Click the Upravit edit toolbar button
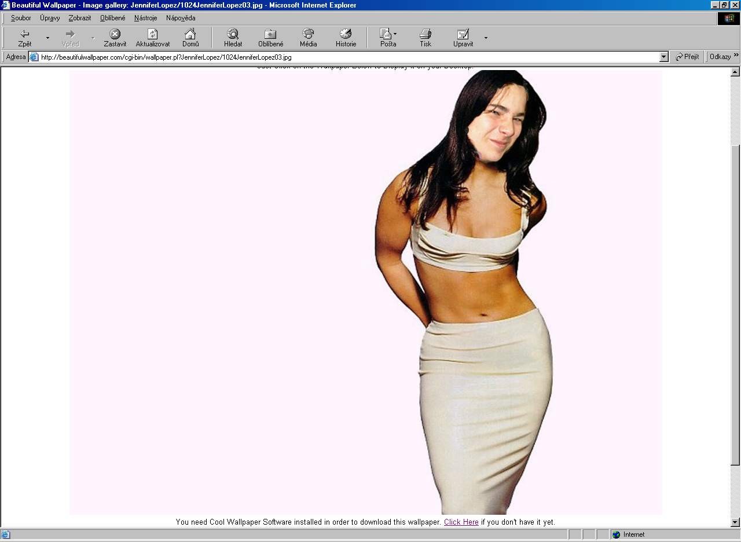741x542 pixels. pos(463,38)
